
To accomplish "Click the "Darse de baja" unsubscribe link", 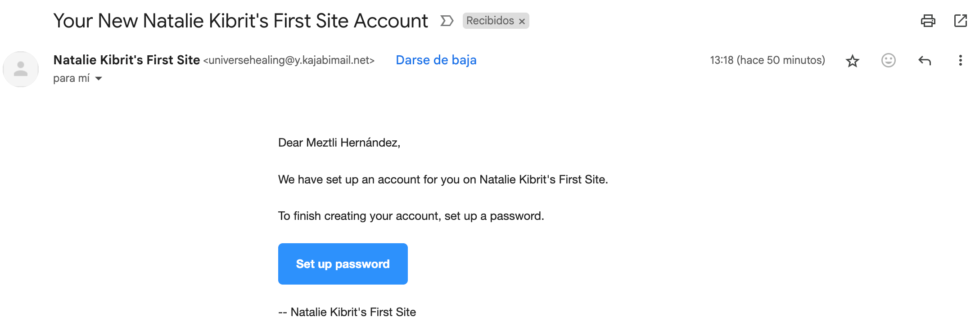I will (436, 60).
